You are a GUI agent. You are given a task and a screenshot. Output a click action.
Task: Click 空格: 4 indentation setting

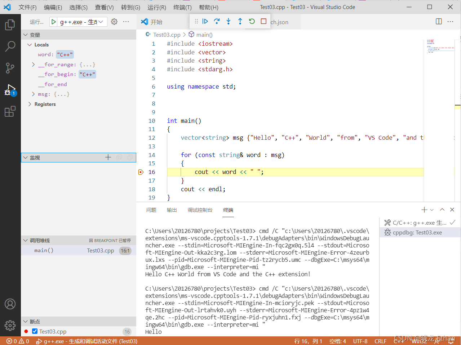coord(338,341)
